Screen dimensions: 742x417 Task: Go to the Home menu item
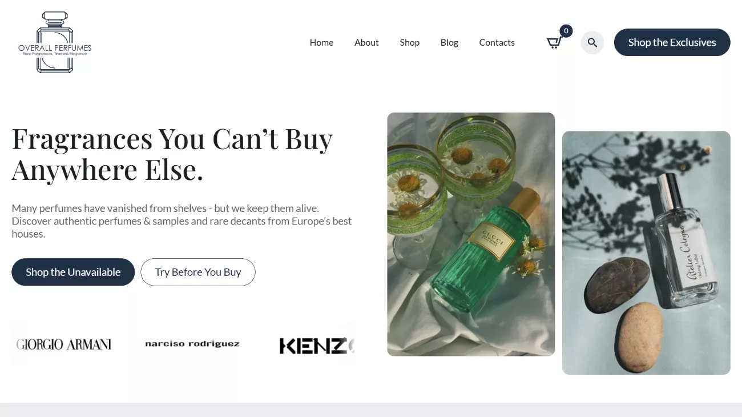click(x=321, y=43)
